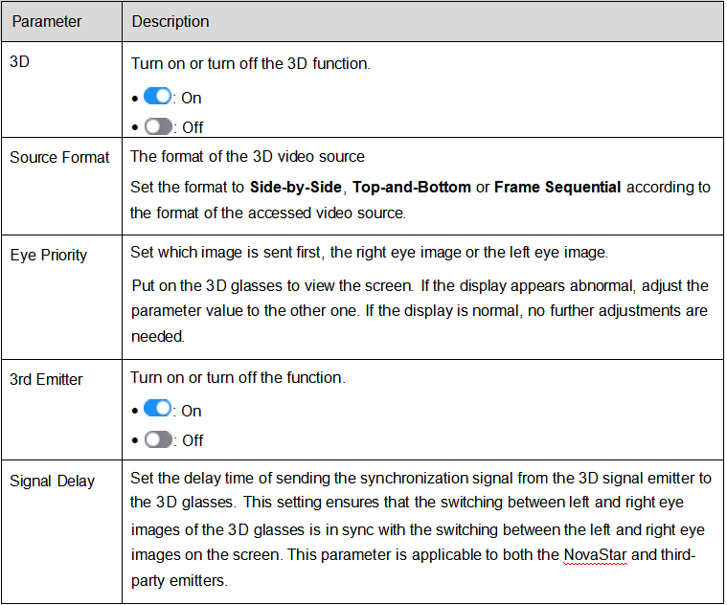Image resolution: width=727 pixels, height=605 pixels.
Task: Select the Source Format parameter cell
Action: click(61, 187)
